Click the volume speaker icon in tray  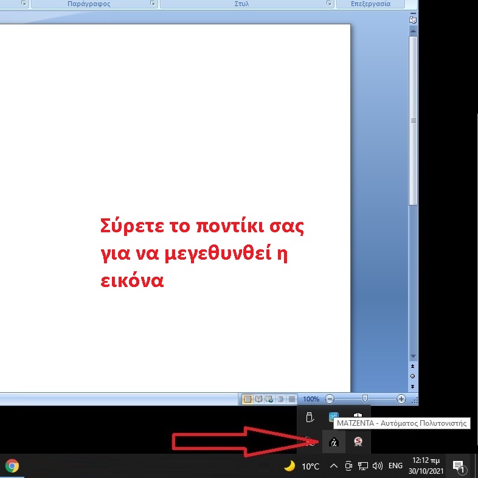point(378,466)
